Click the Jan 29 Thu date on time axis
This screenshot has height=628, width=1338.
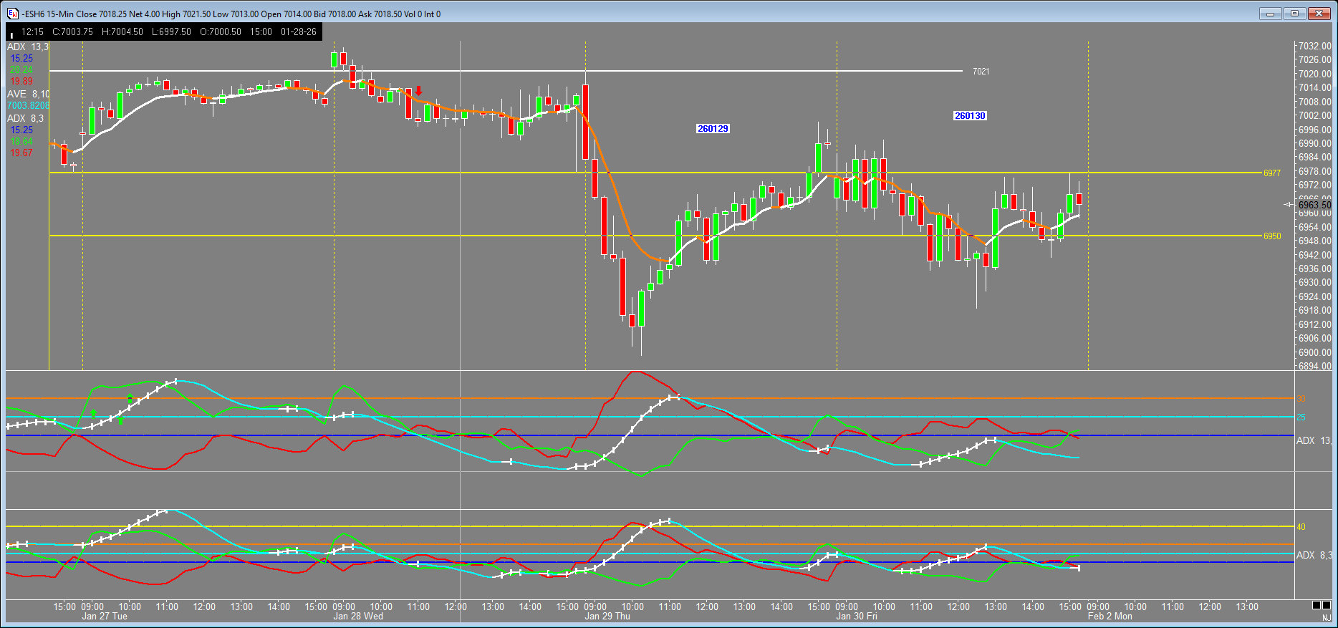pos(607,617)
